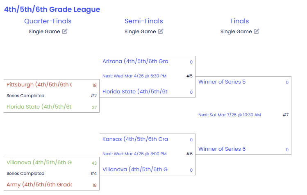Screen dimensions: 307x195
Task: Click the Winner of Series 5 slot
Action: [222, 82]
